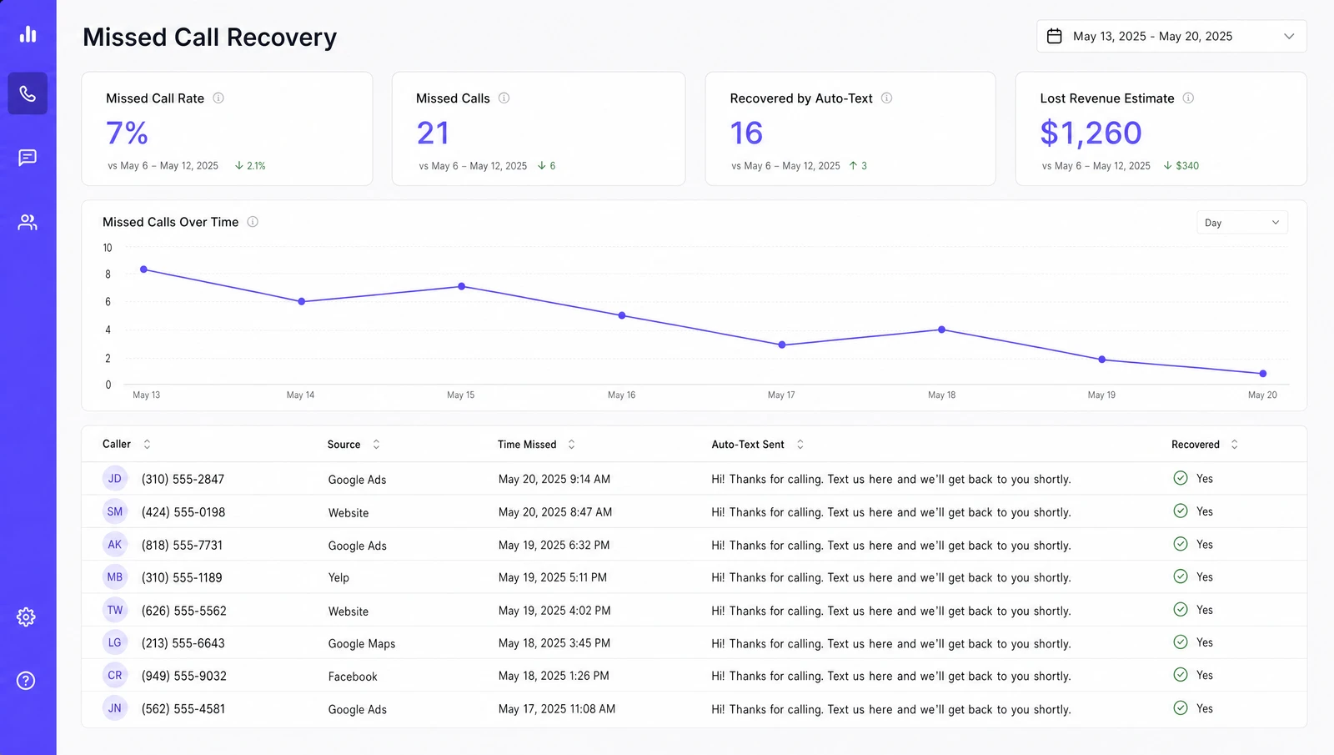Expand the Day interval dropdown
Image resolution: width=1334 pixels, height=755 pixels.
pos(1241,223)
